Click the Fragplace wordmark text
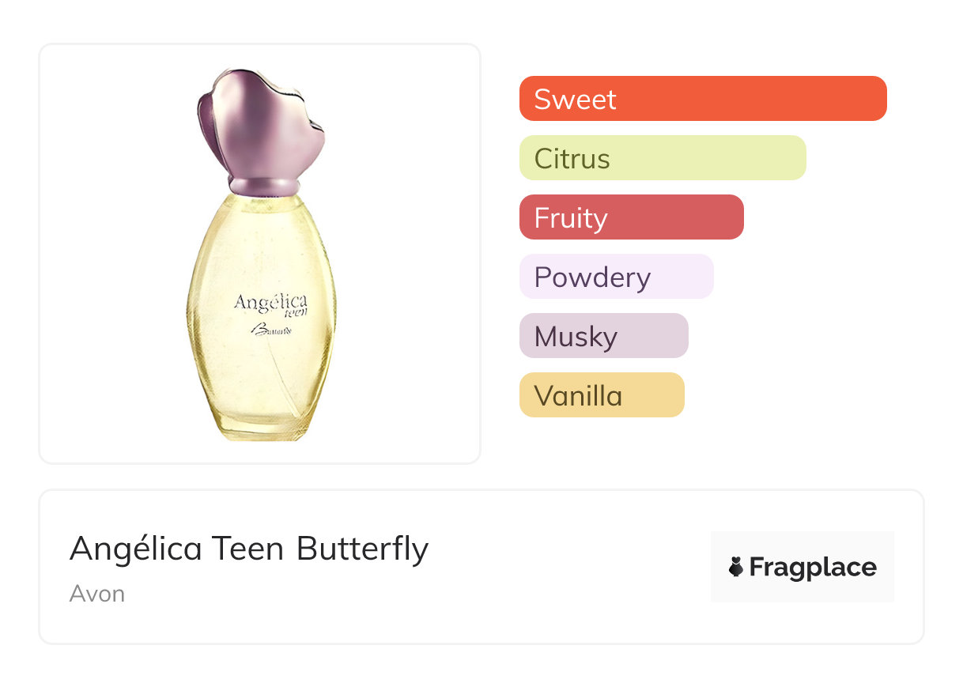 point(813,568)
